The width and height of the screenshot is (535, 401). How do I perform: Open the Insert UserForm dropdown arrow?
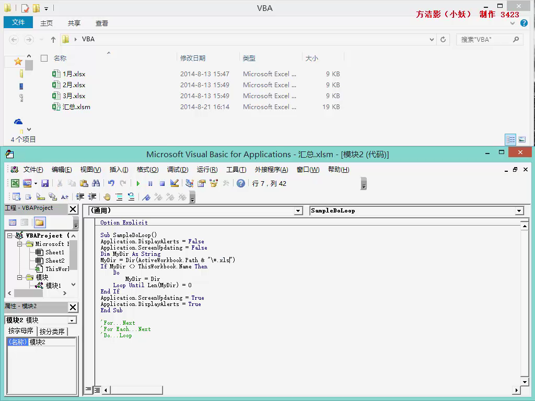coord(36,183)
